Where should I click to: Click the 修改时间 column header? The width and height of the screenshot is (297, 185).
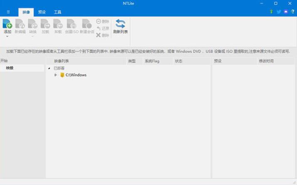(x=266, y=61)
